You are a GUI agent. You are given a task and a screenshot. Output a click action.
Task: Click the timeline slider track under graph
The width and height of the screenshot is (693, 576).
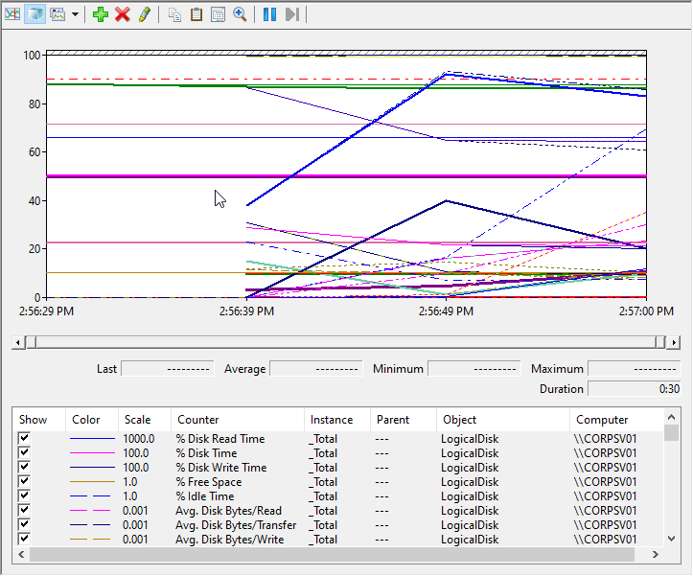(345, 342)
